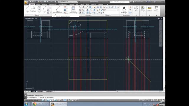The height and width of the screenshot is (106, 189).
Task: Toggle the layer freeze sun icon
Action: click(x=100, y=10)
